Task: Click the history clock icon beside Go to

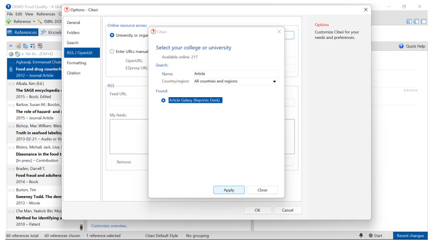Action: click(x=17, y=54)
